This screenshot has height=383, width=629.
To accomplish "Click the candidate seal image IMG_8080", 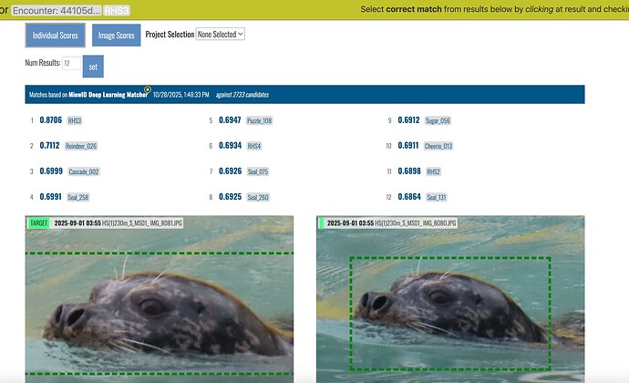I will coord(450,310).
